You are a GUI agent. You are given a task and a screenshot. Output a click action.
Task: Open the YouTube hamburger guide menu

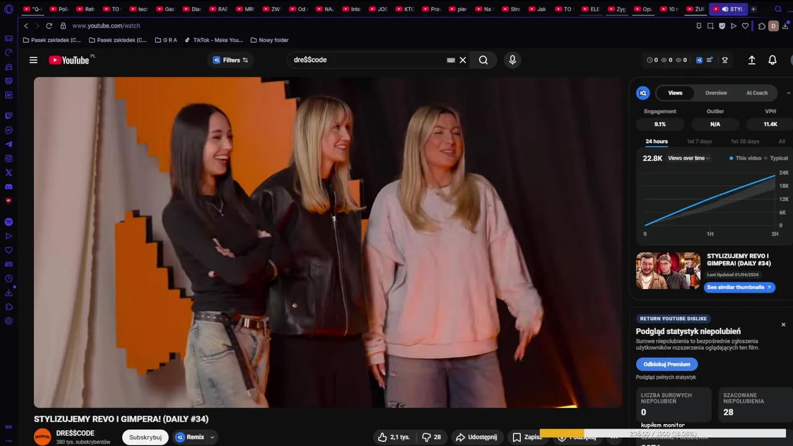click(33, 60)
